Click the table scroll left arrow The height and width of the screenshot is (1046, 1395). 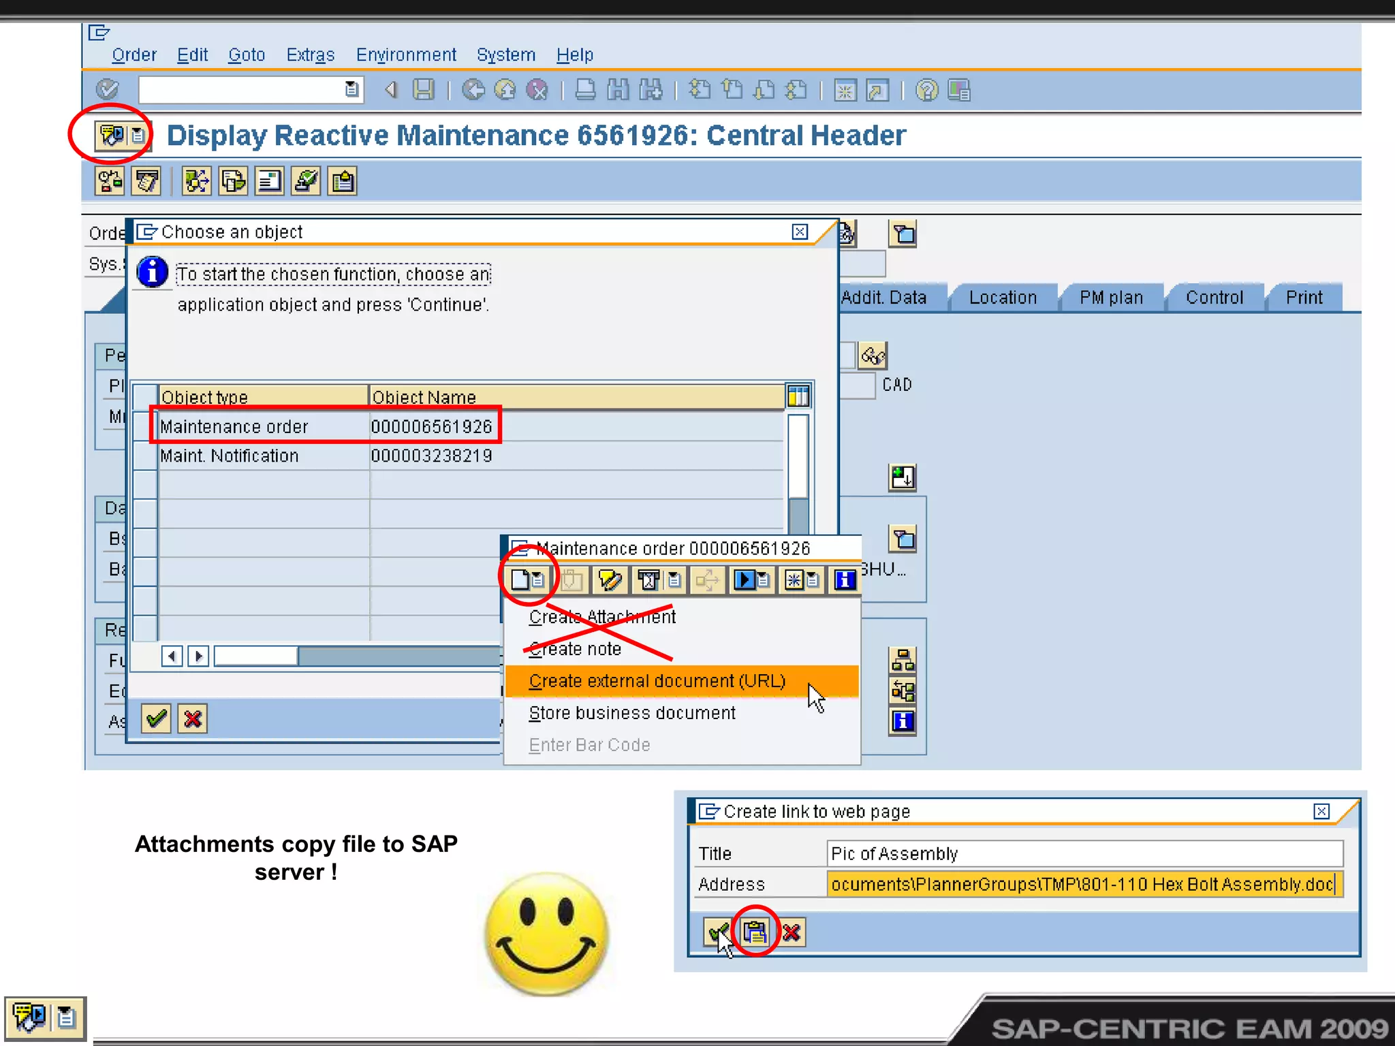click(x=172, y=656)
